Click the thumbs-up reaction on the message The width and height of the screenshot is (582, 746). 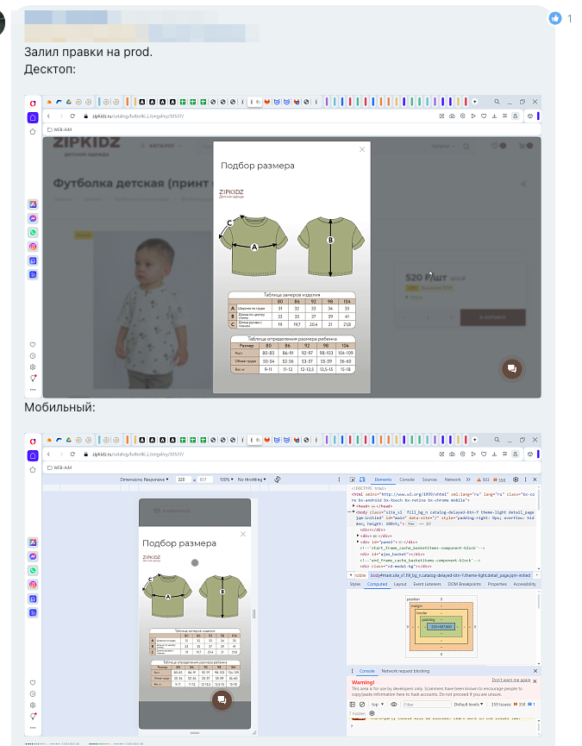coord(555,19)
